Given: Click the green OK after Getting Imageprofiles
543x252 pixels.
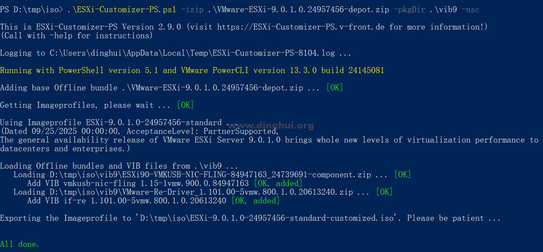Looking at the screenshot, I should click(185, 105).
